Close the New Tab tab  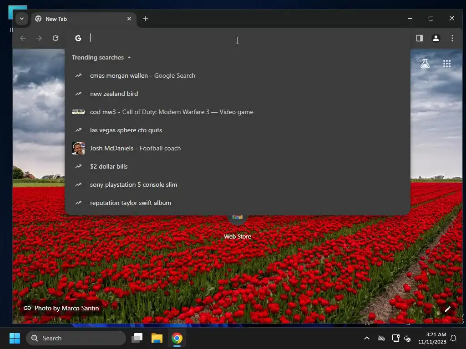pyautogui.click(x=129, y=19)
